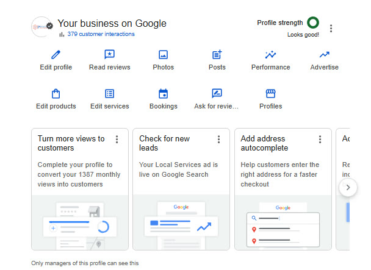Open options for Add address autocomplete card

pyautogui.click(x=320, y=139)
